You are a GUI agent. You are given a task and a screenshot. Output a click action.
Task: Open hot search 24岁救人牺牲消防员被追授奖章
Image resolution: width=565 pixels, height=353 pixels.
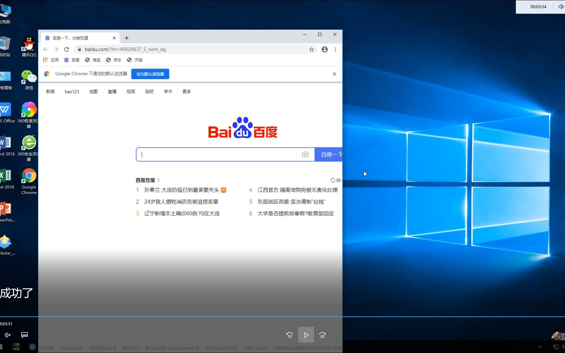click(x=181, y=202)
